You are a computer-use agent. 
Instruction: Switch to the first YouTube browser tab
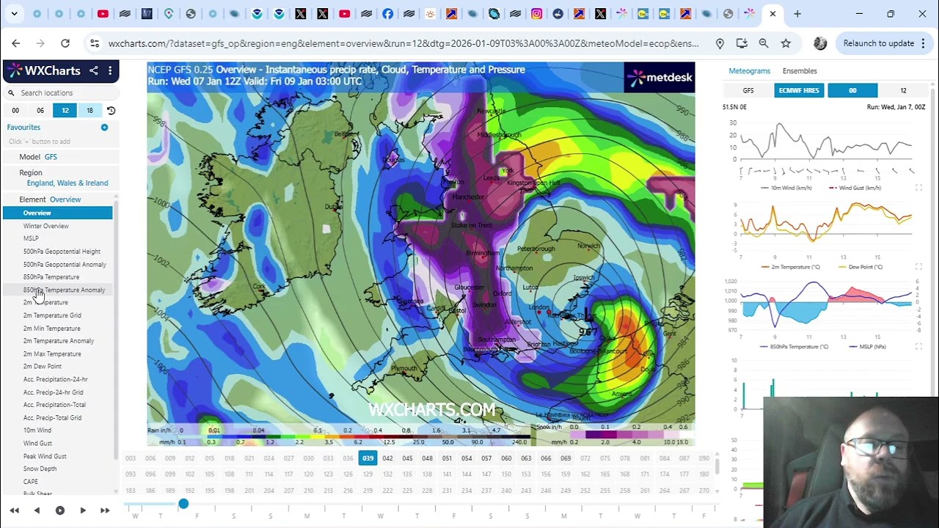(x=103, y=14)
